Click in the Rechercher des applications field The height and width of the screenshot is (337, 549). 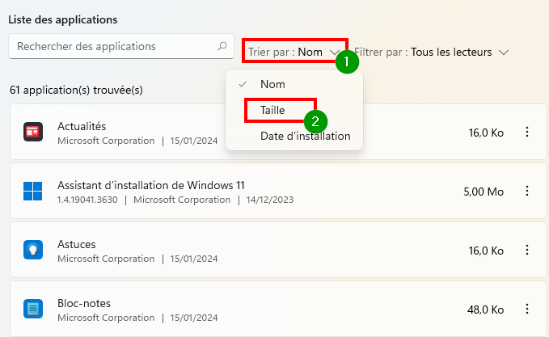point(121,46)
